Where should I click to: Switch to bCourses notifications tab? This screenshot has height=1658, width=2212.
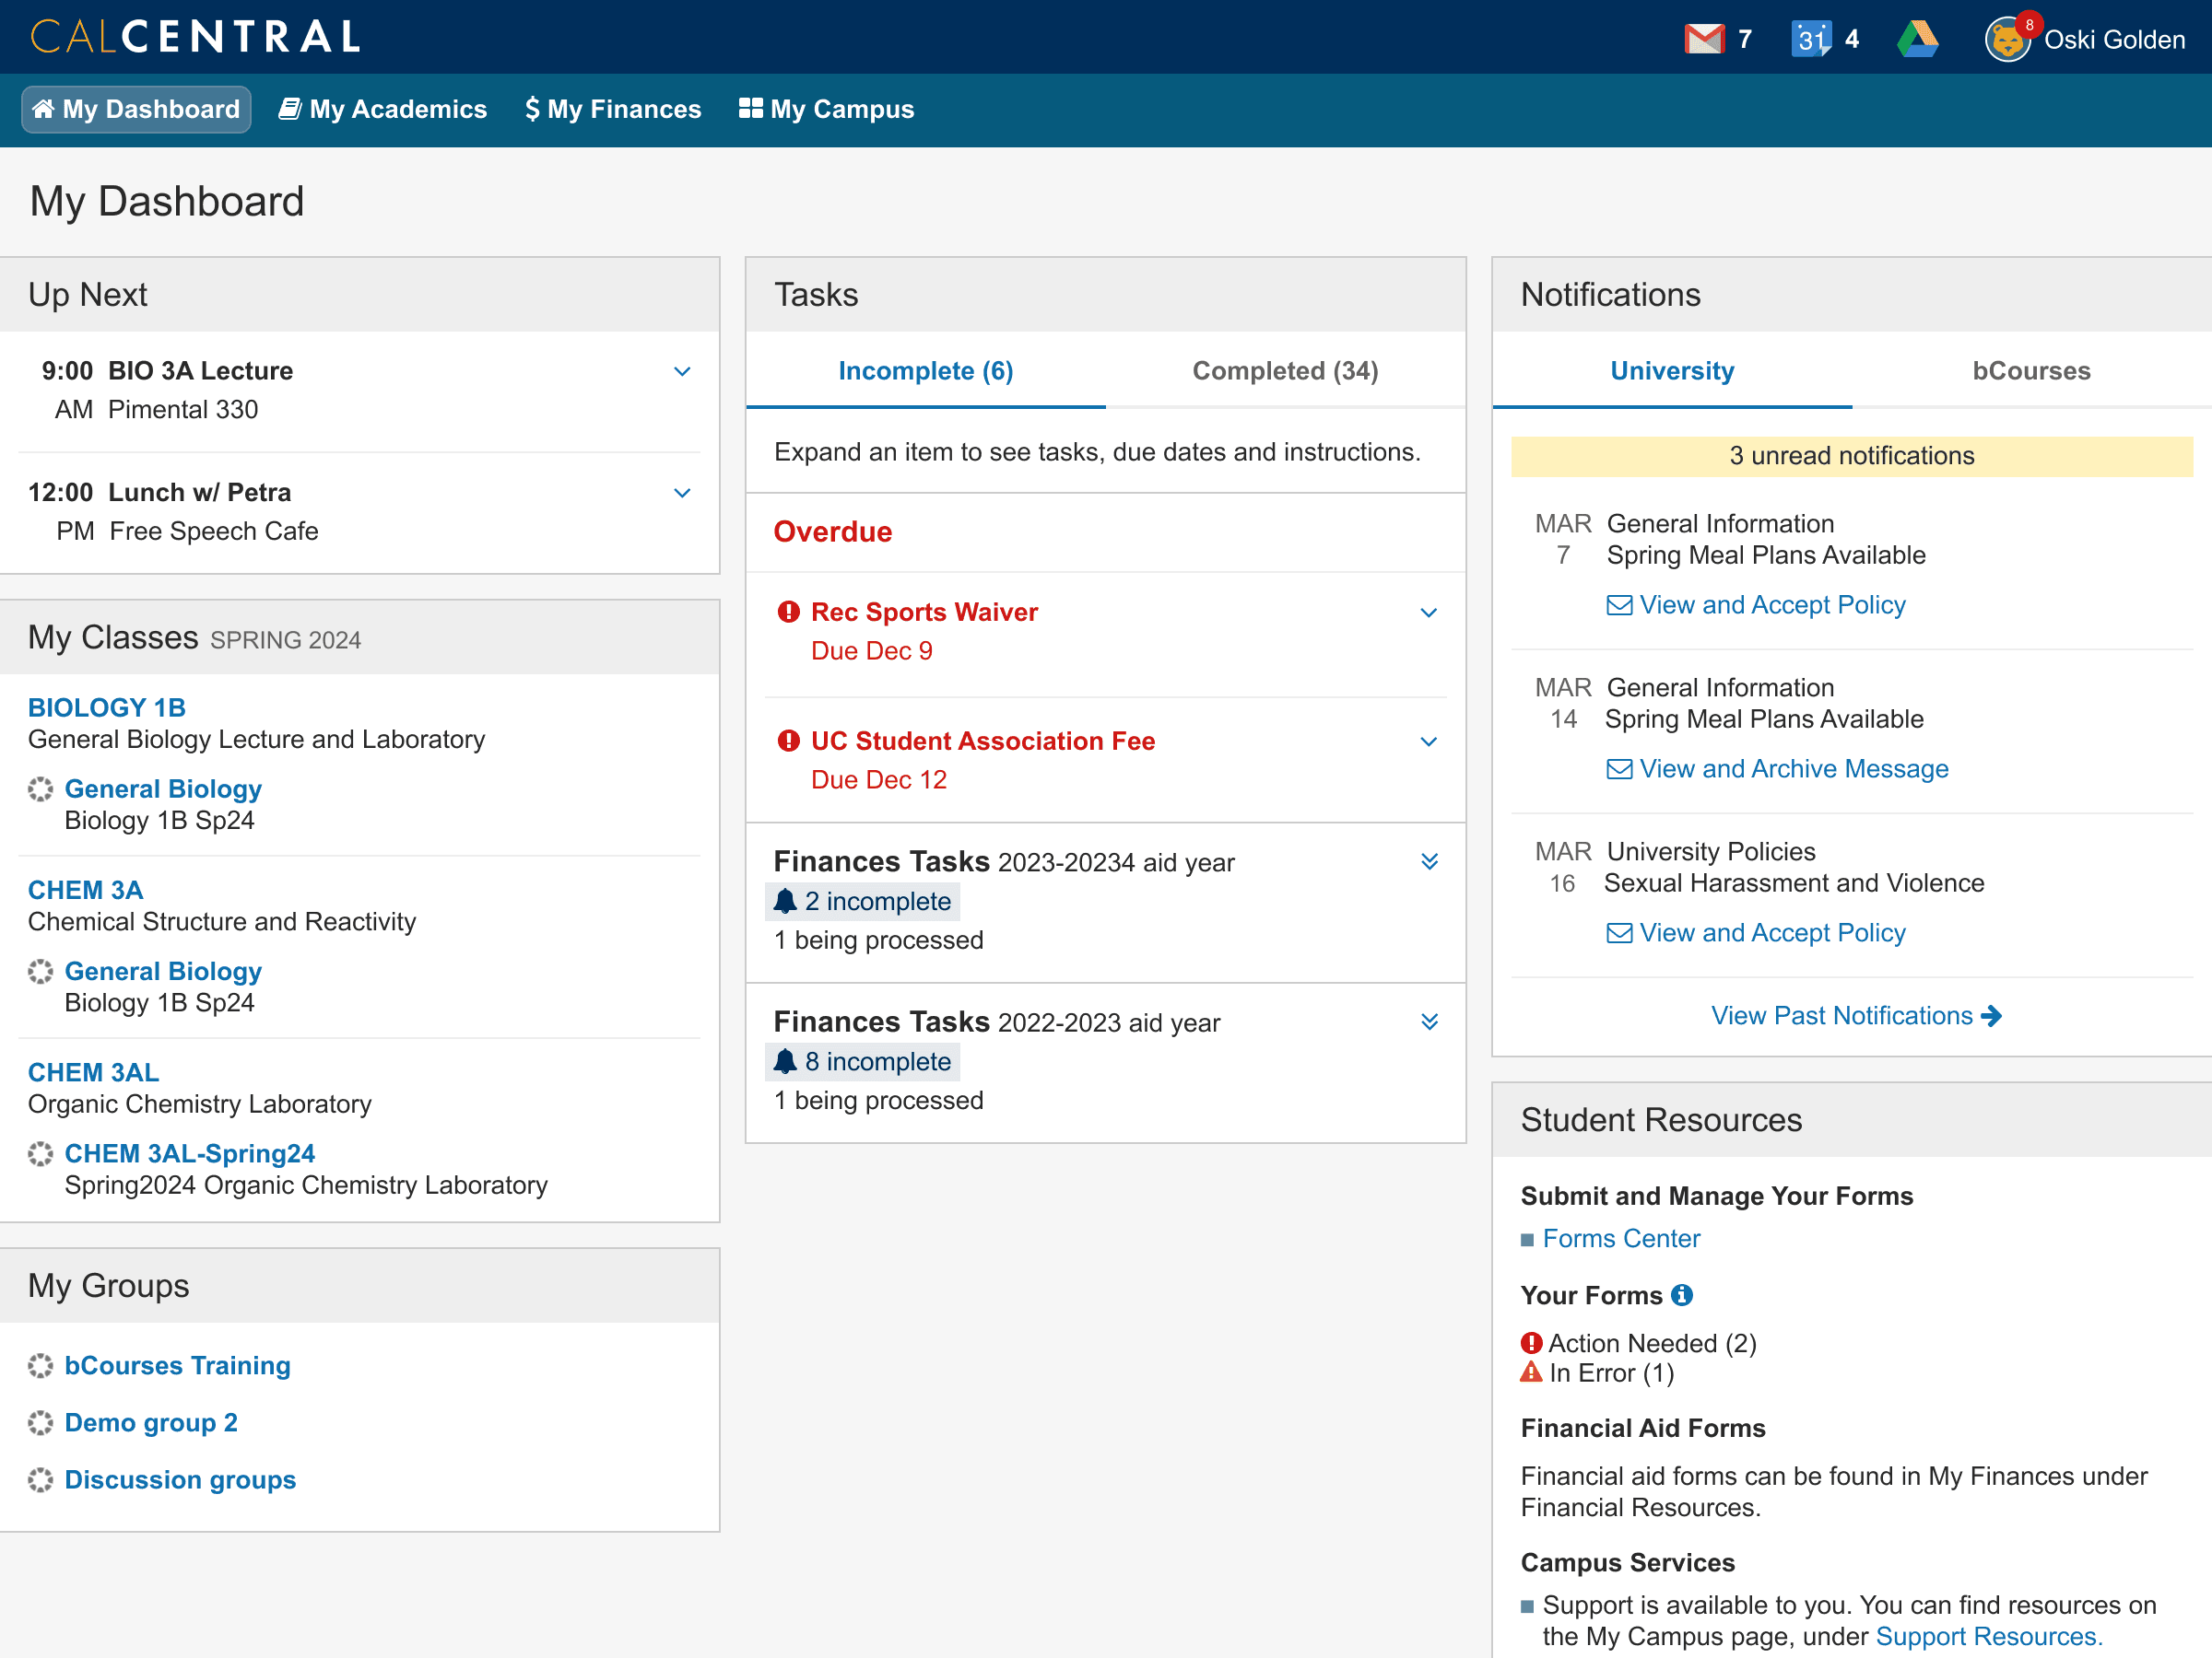[x=2030, y=371]
